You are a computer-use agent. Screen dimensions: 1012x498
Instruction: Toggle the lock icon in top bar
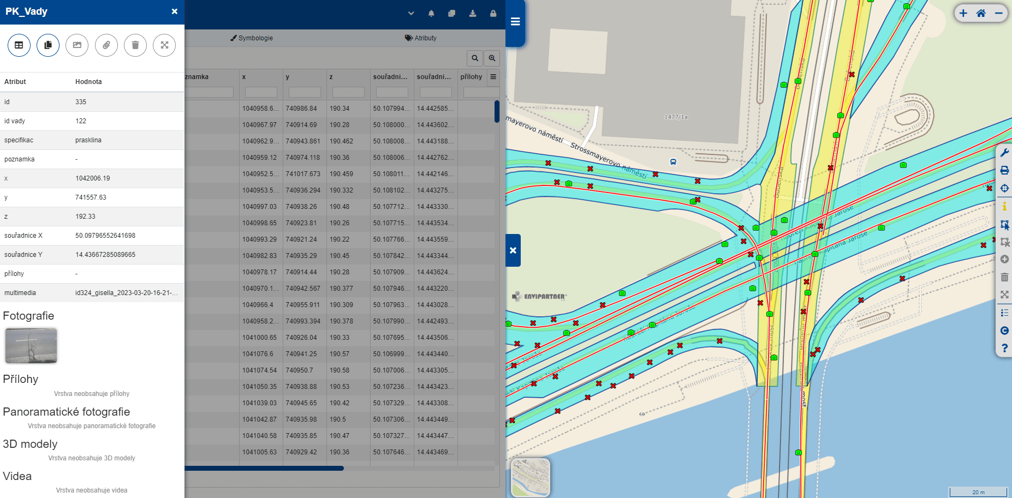pyautogui.click(x=493, y=14)
